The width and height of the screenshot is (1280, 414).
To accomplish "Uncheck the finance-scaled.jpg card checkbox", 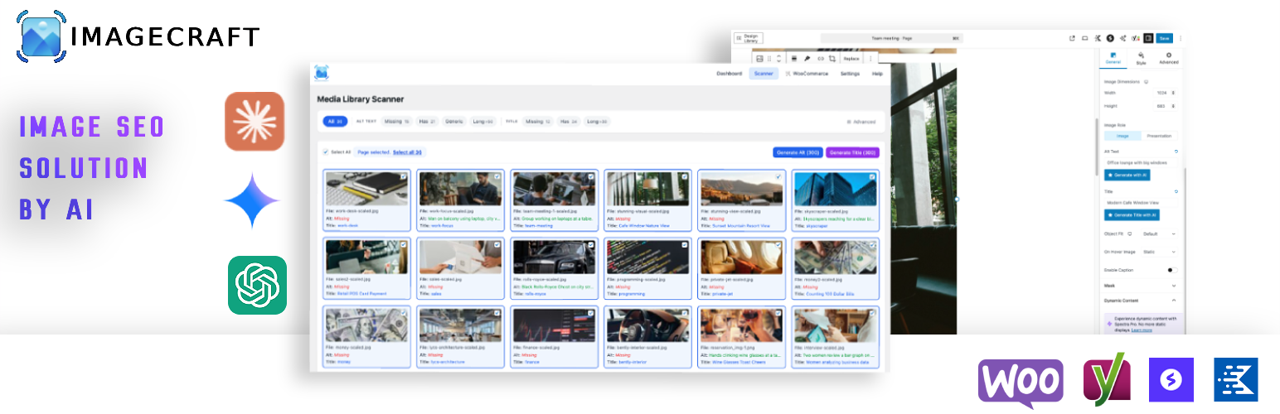I will 590,314.
